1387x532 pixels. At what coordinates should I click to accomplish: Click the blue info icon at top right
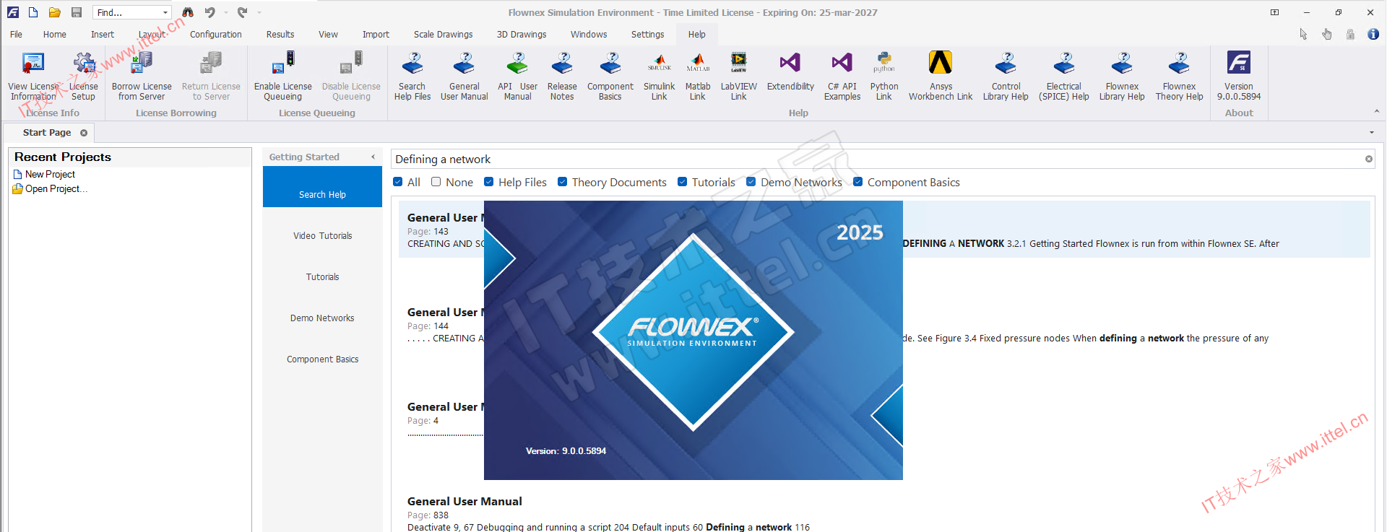tap(1373, 34)
